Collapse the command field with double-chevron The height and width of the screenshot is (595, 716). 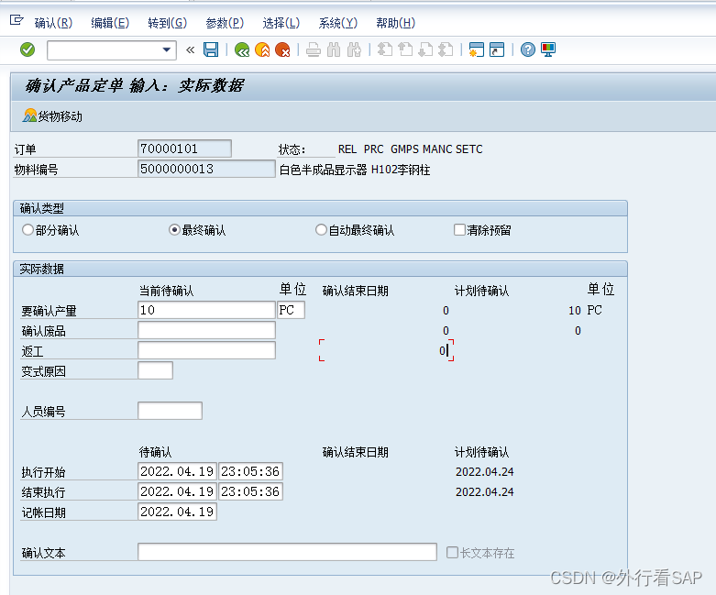[191, 50]
